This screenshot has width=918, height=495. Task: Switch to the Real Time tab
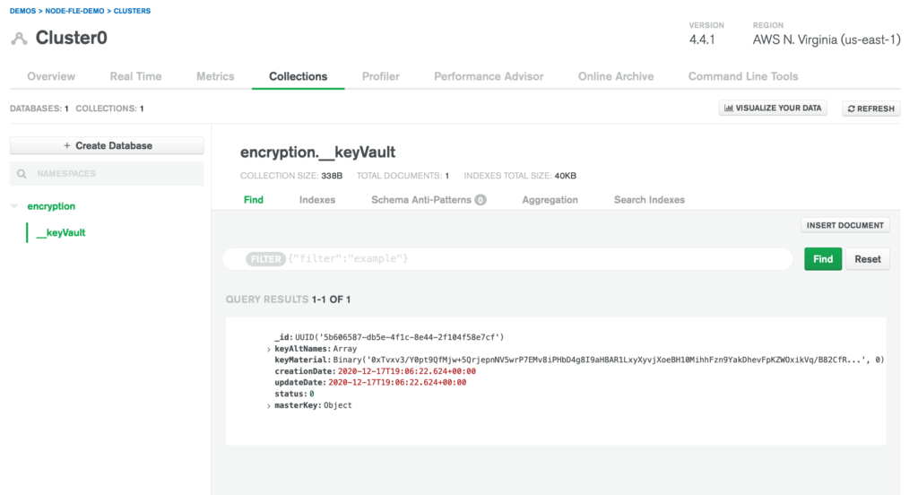(136, 77)
